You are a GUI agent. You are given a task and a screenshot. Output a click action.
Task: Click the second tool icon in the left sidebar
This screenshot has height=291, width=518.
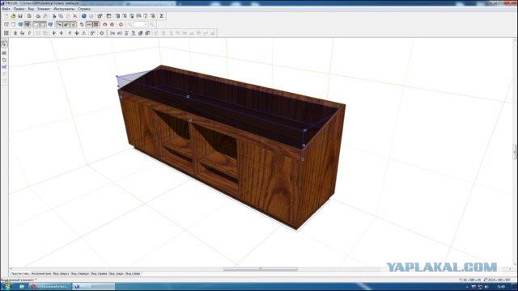pos(4,53)
